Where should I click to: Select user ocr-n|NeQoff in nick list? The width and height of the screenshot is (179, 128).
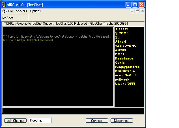(126, 75)
